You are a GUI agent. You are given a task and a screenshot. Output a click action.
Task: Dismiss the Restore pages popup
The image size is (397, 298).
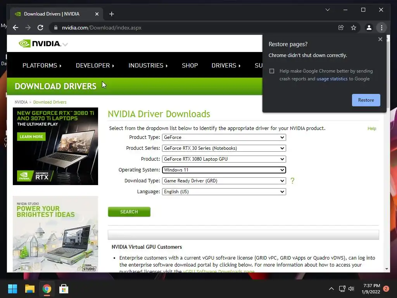pos(380,39)
